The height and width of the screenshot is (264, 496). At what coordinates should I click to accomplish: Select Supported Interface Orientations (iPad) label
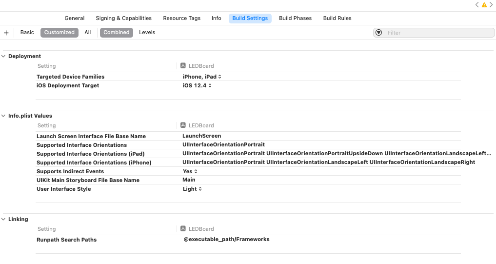tap(90, 154)
